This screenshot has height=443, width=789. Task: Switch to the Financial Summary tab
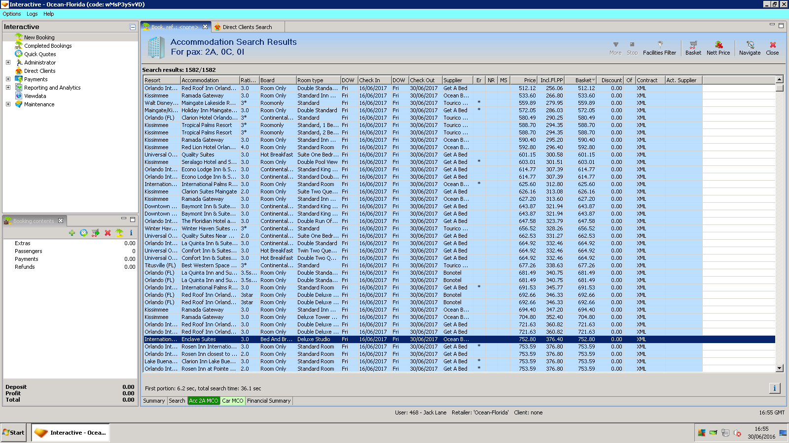[269, 401]
